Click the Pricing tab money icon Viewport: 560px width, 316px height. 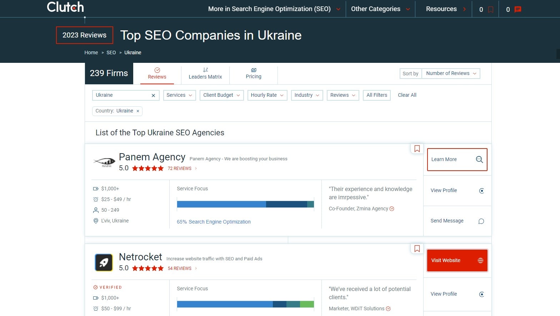coord(254,70)
